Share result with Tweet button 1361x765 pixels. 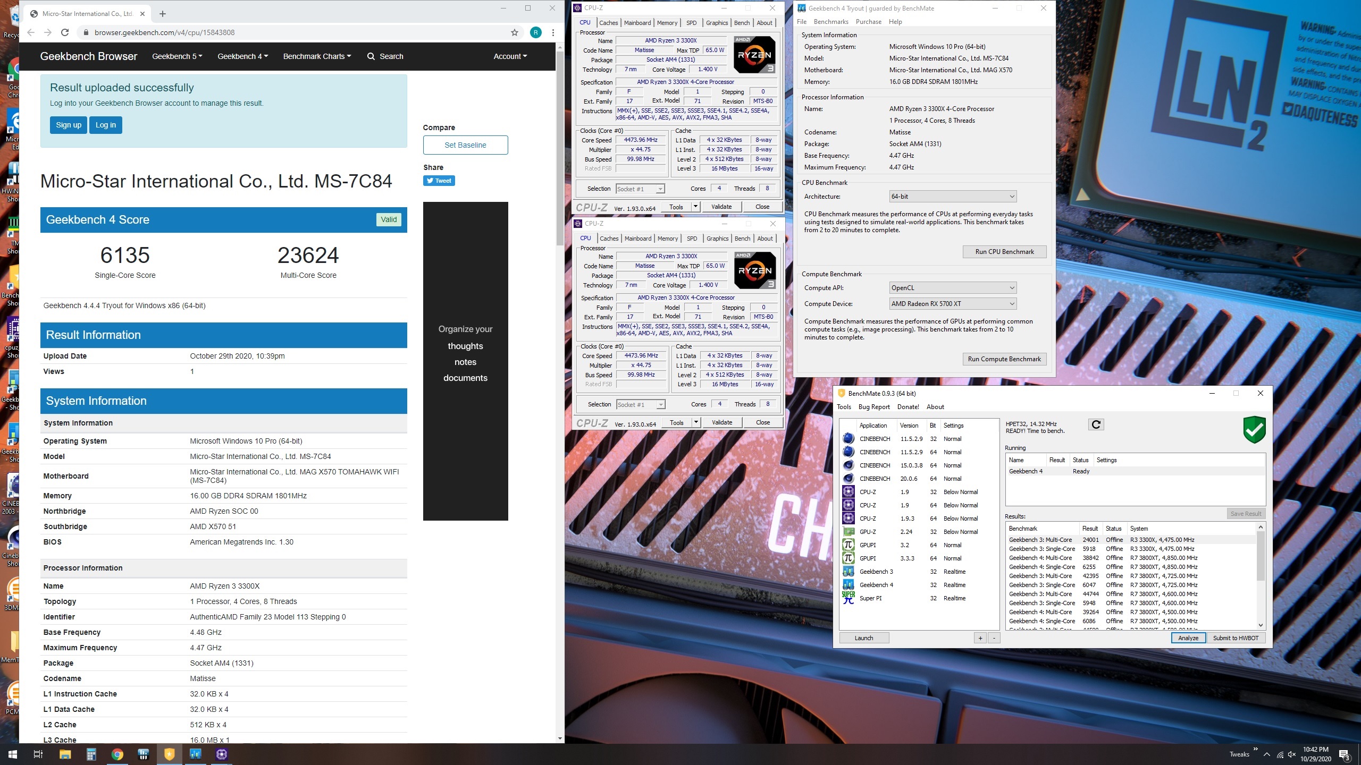(439, 181)
